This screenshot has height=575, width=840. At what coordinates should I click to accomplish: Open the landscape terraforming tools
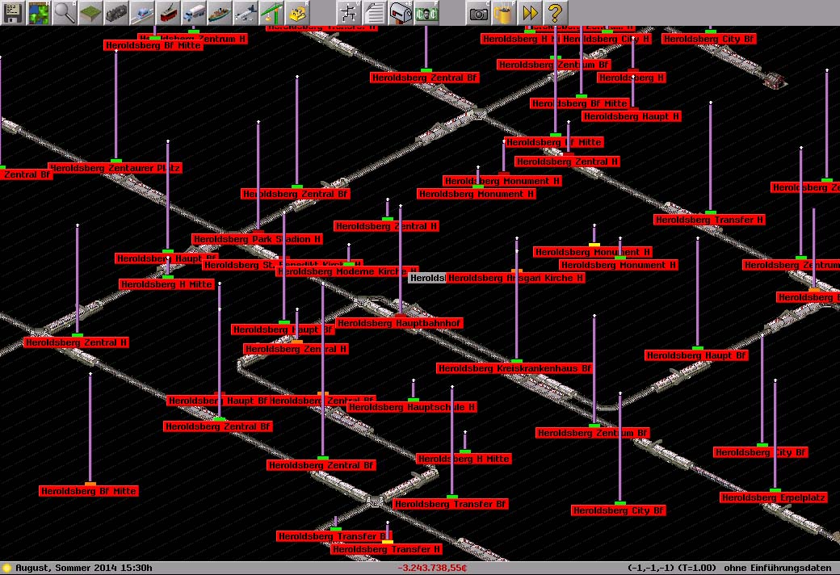[x=90, y=13]
